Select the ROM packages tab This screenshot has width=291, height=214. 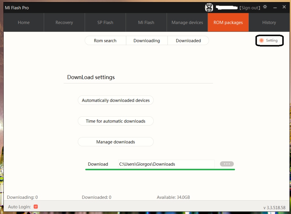point(228,22)
